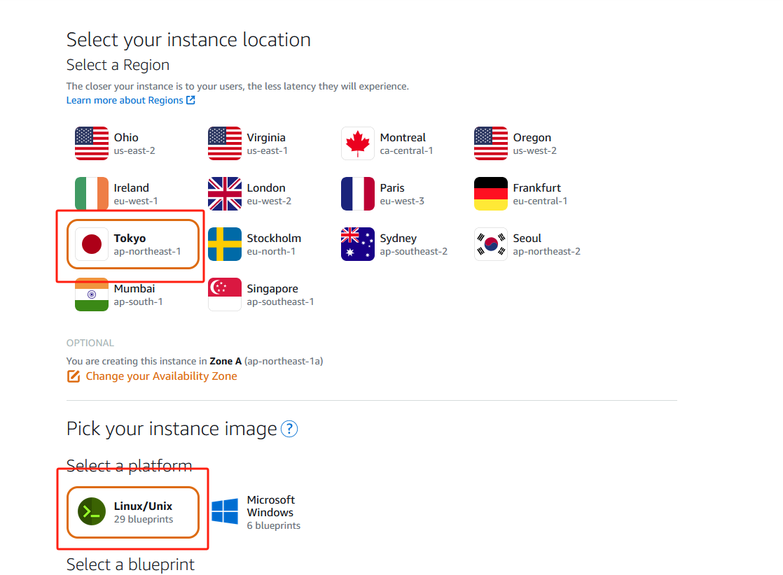Viewport: 783px width, 575px height.
Task: Select the Frankfurt German flag icon
Action: (x=491, y=194)
